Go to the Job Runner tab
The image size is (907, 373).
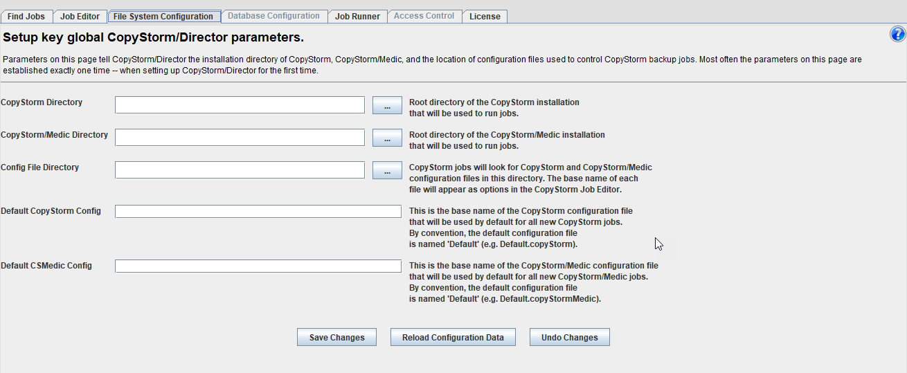357,16
